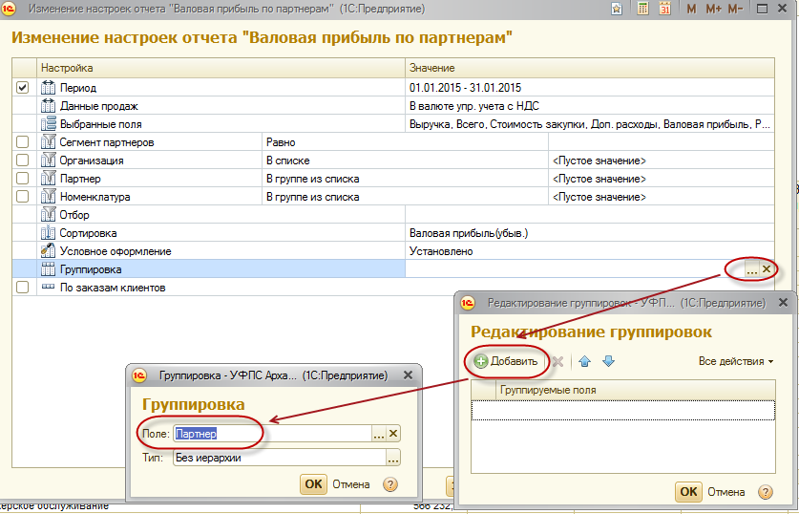Click the Организация filter icon
This screenshot has height=514, width=799.
point(48,161)
